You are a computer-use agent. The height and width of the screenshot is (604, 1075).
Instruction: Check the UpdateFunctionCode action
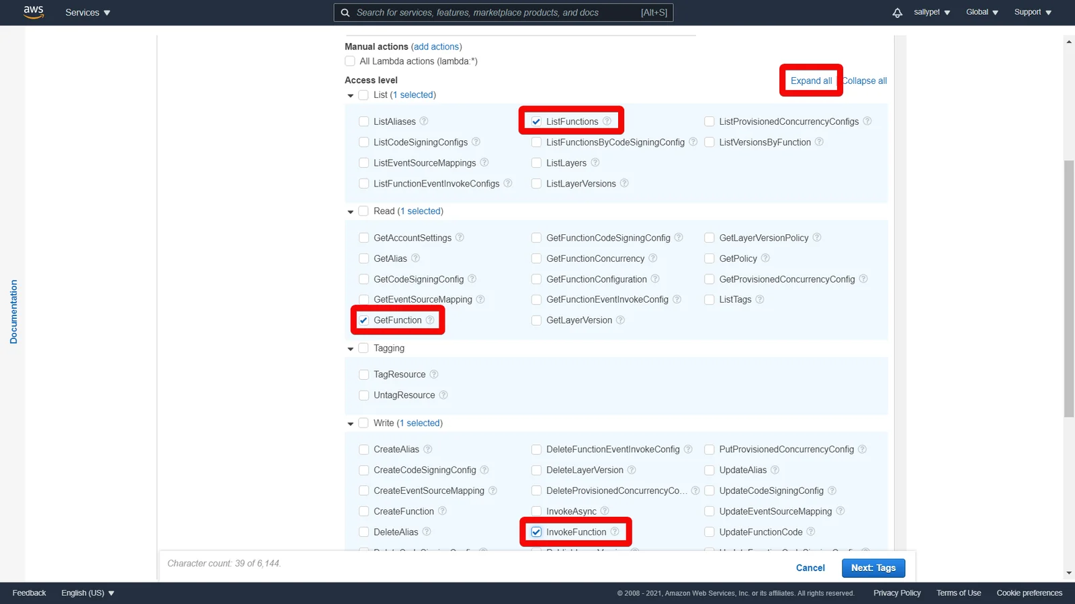(x=709, y=532)
